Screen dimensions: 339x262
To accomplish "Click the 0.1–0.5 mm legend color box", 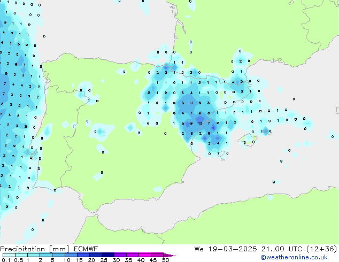I will (9, 255).
